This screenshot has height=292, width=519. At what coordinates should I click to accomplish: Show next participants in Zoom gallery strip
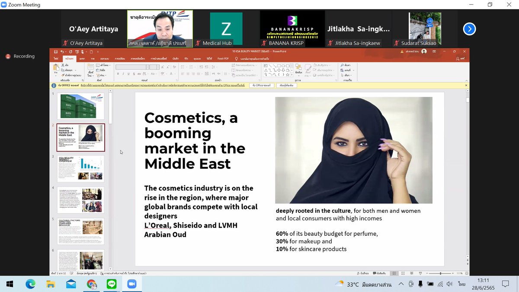469,29
